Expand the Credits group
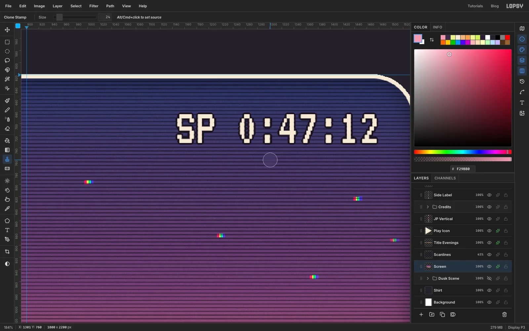 [x=428, y=207]
